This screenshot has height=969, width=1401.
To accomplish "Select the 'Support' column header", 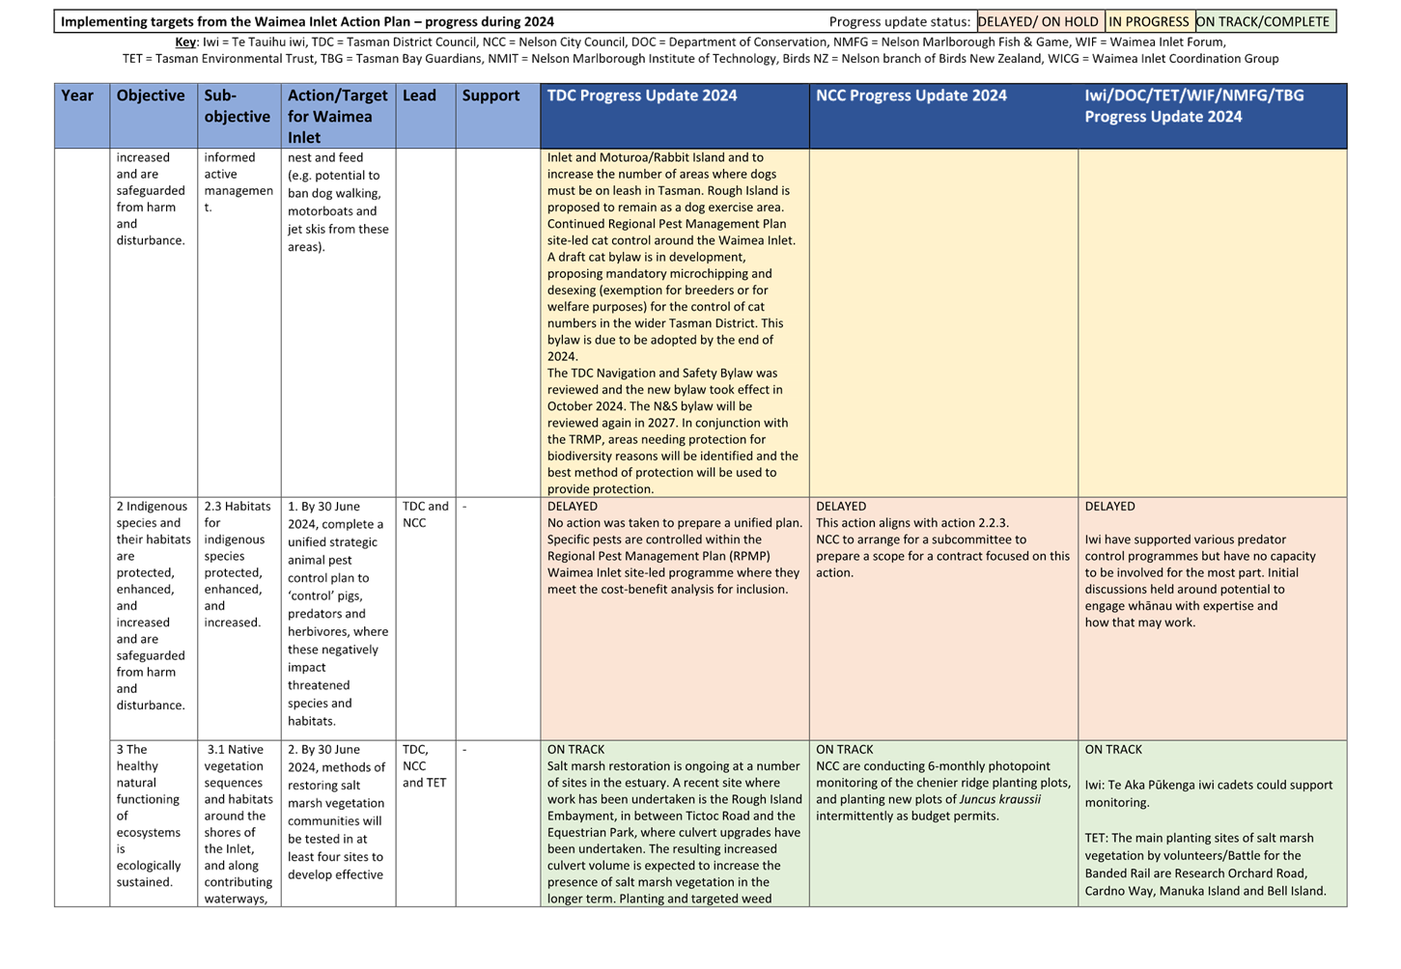I will 498,116.
